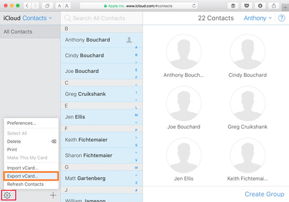Reload the page with refresh icon
Viewport: 289px width, 202px height.
point(194,6)
